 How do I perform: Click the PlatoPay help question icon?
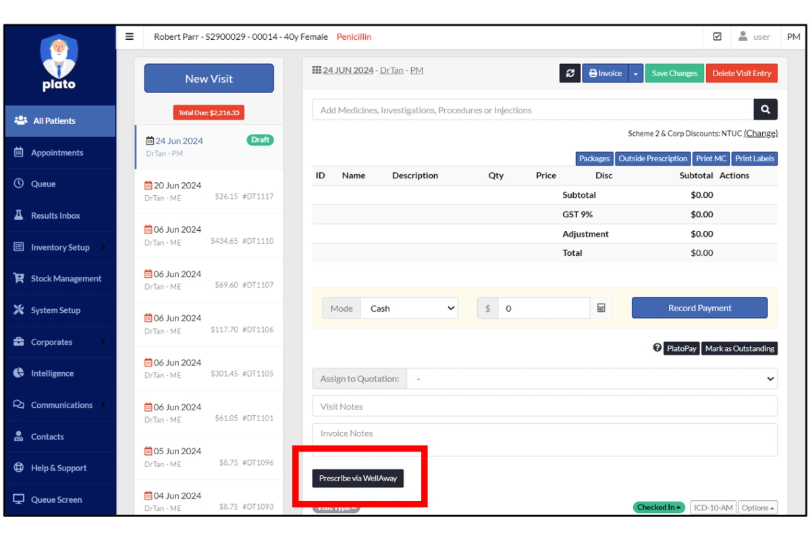coord(657,348)
